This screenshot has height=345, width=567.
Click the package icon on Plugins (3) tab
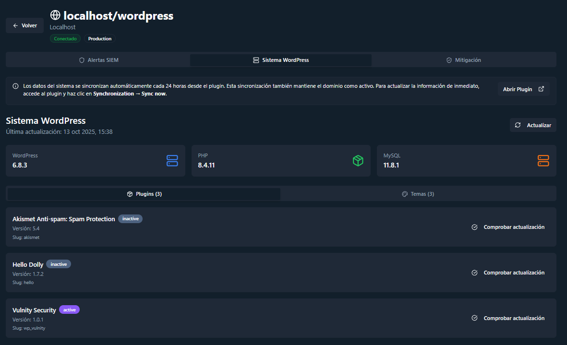tap(130, 194)
